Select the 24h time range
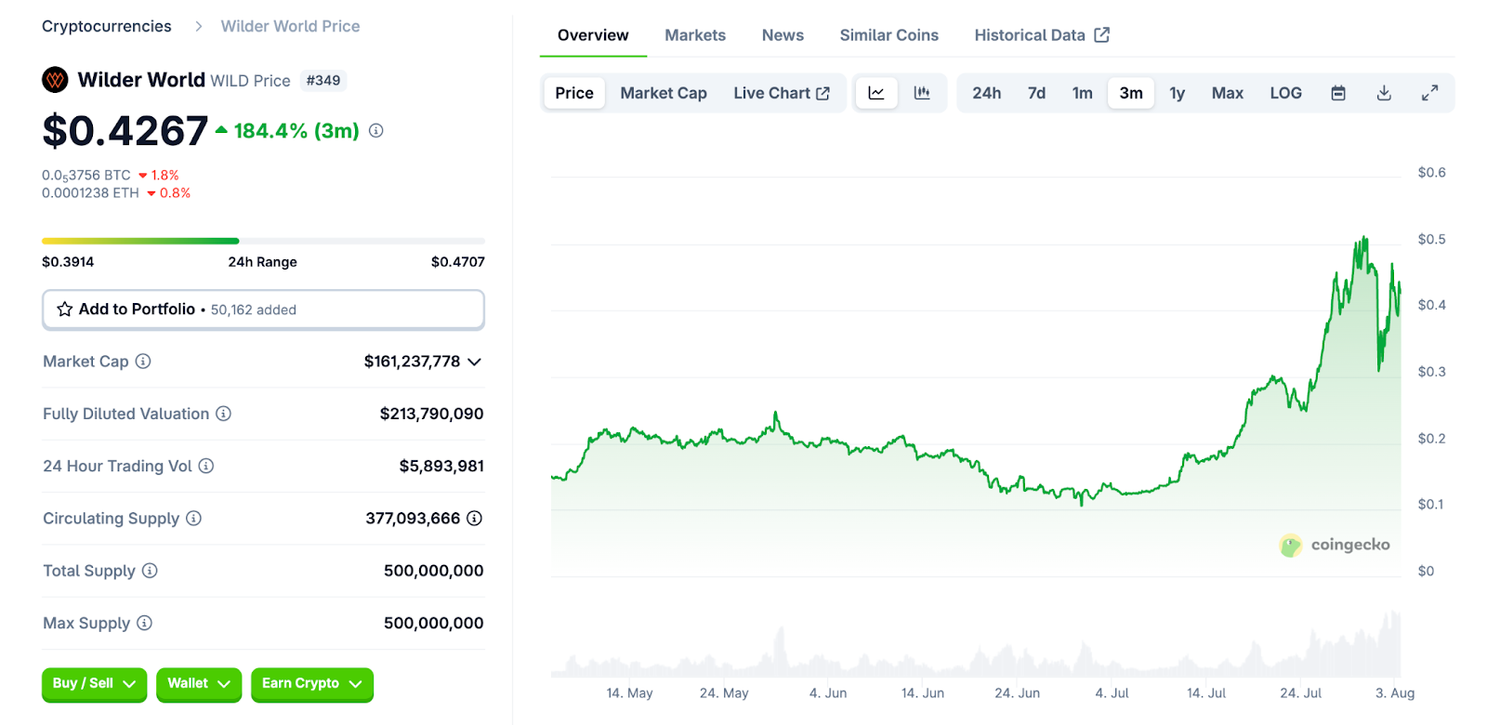 pos(987,93)
